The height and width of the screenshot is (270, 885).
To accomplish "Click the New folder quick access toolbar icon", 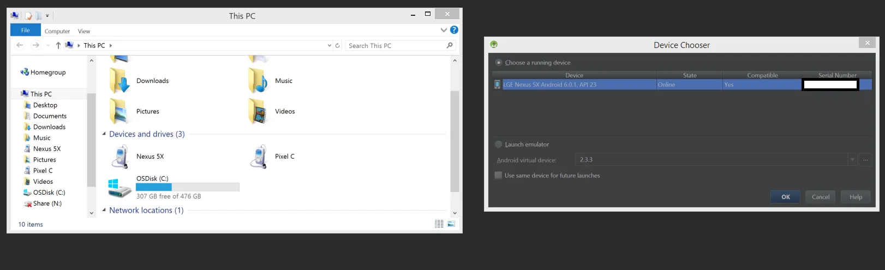I will pos(39,16).
